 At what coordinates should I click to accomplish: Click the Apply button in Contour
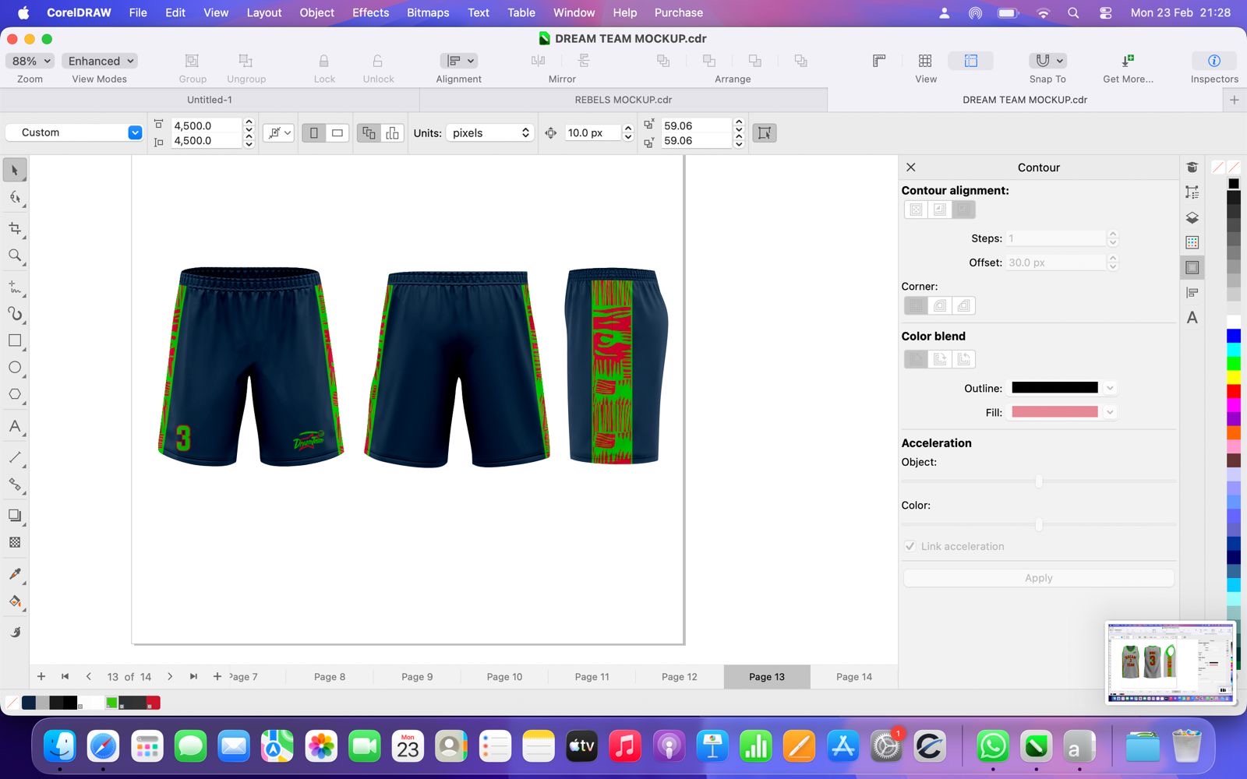click(x=1038, y=578)
